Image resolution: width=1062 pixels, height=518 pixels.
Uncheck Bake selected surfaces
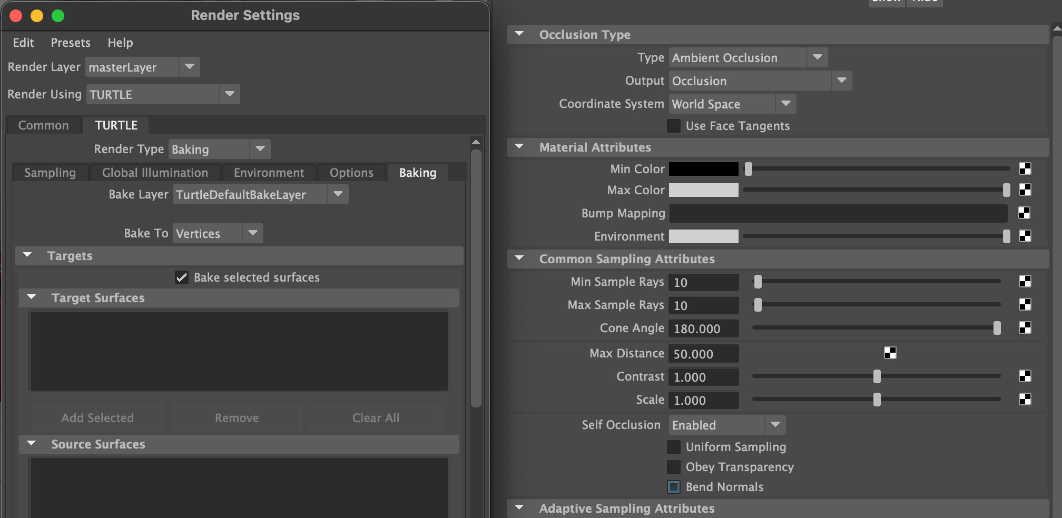pos(182,277)
